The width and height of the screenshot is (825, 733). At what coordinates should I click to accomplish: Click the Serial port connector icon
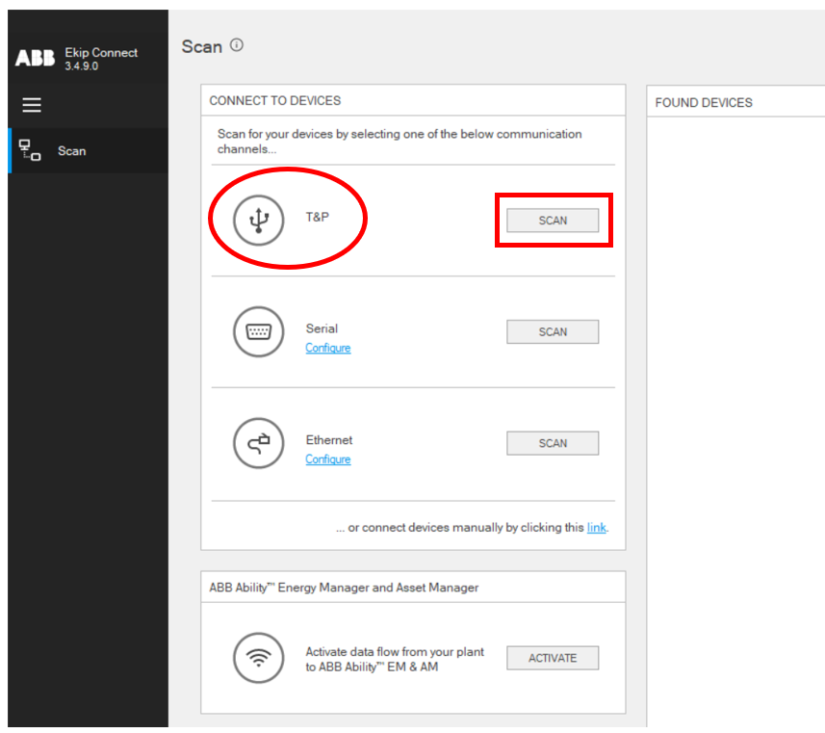tap(258, 332)
